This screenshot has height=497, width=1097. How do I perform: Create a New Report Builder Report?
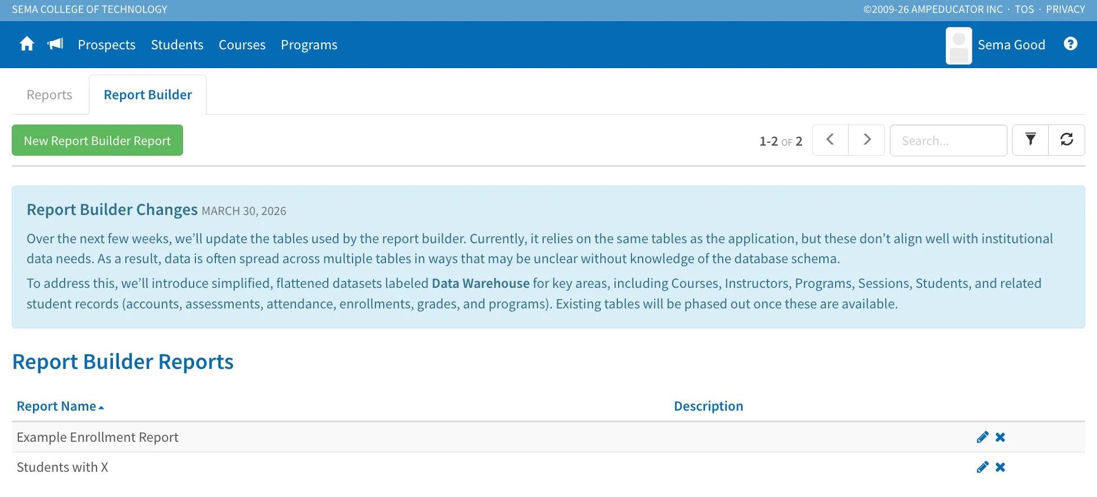click(x=97, y=140)
